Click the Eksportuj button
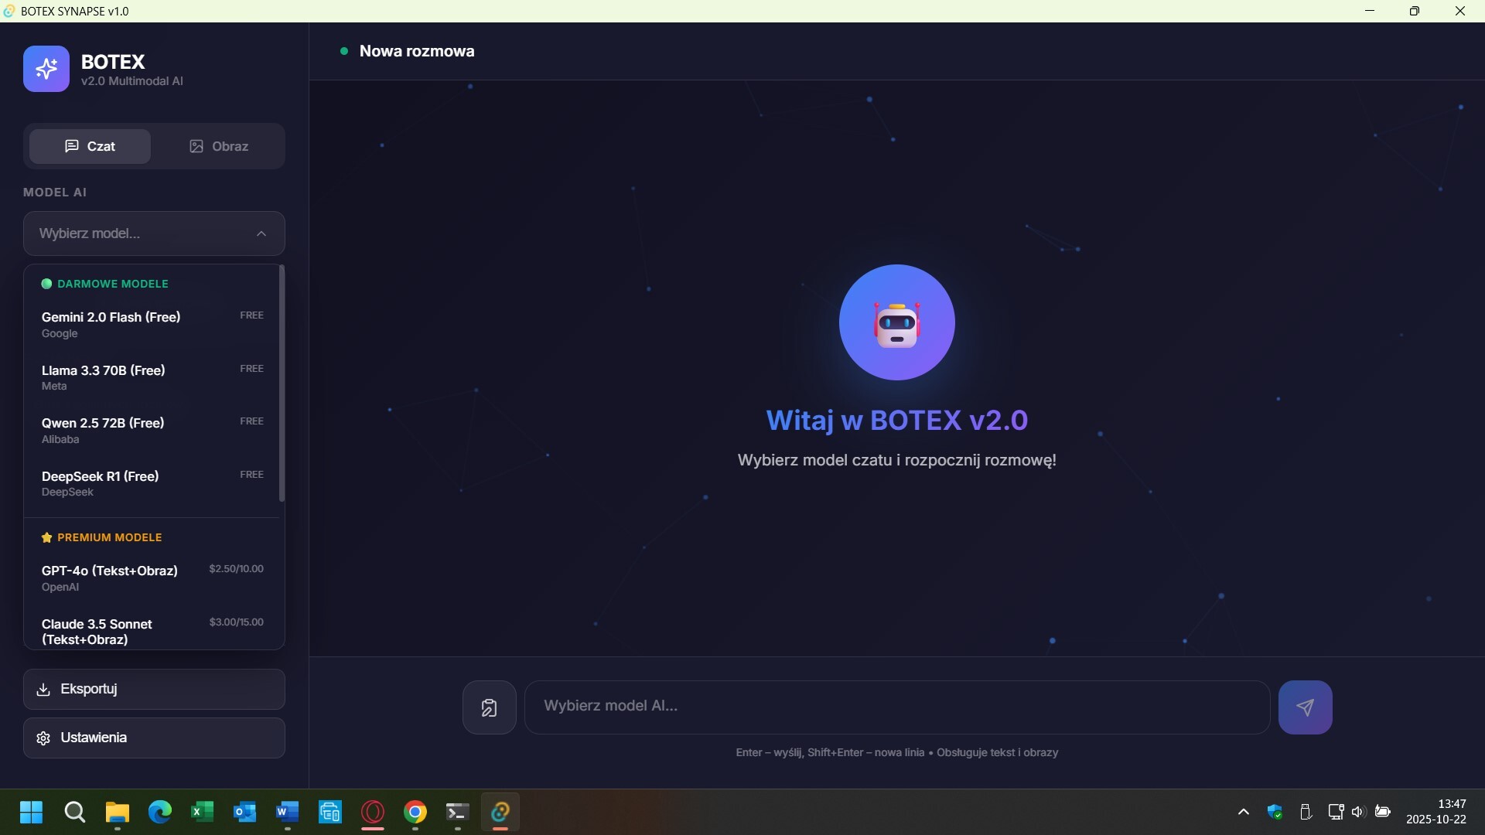Screen dimensions: 1485x835 (154, 689)
